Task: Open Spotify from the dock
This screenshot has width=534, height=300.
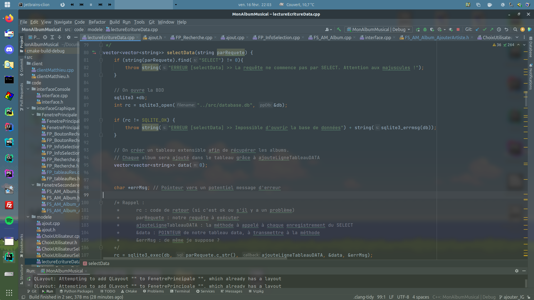Action: click(9, 221)
